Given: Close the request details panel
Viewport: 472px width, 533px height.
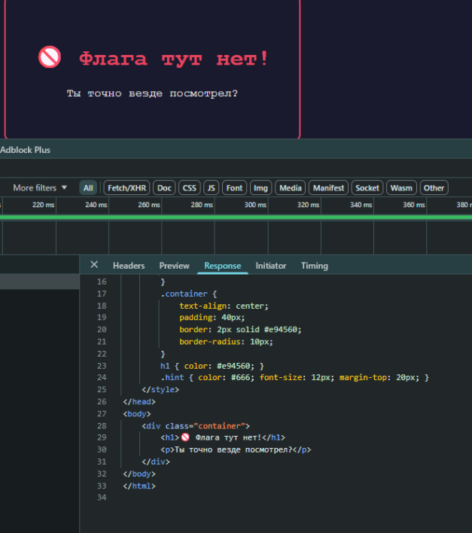Looking at the screenshot, I should [94, 265].
